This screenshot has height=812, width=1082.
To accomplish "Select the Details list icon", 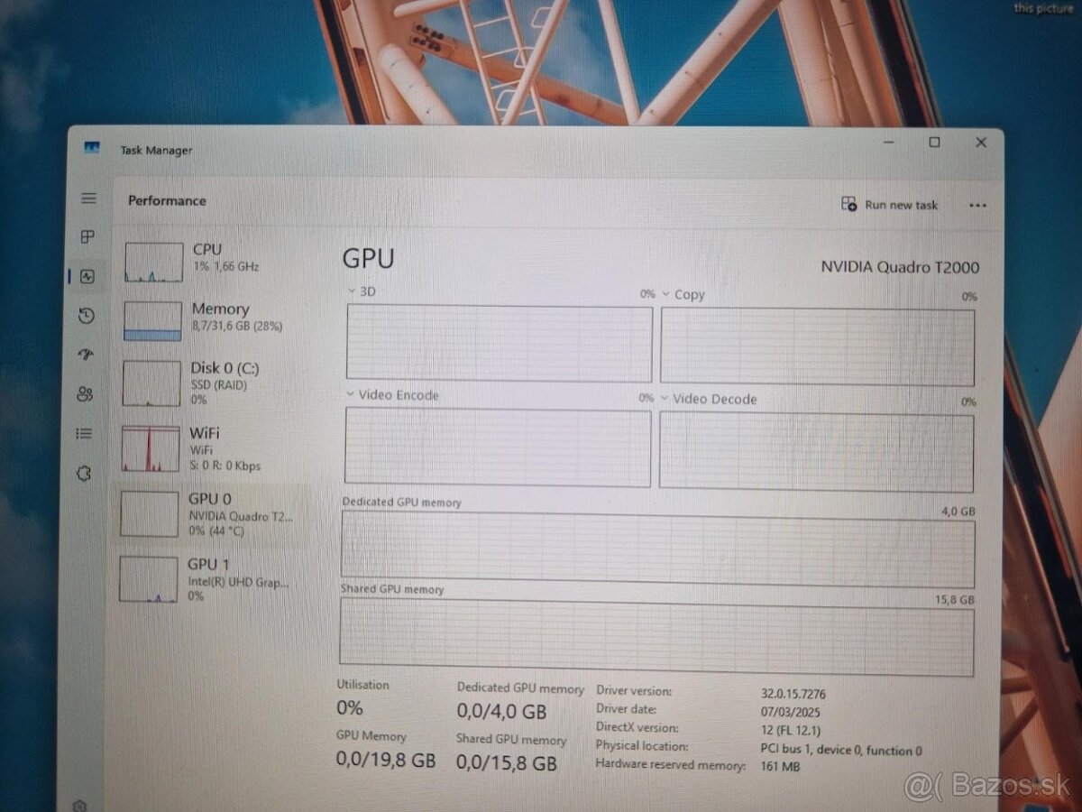I will (86, 433).
